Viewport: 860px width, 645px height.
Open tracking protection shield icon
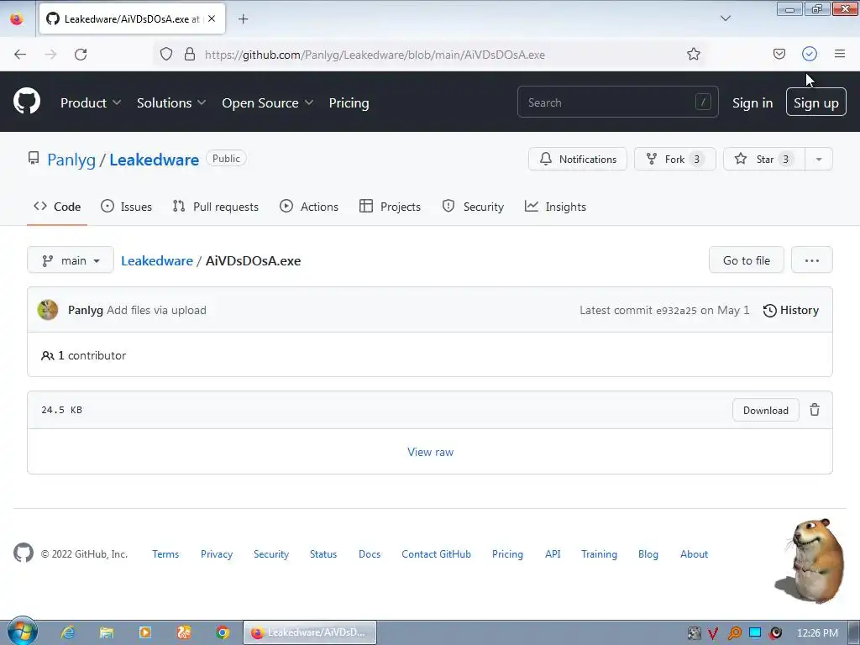coord(166,55)
